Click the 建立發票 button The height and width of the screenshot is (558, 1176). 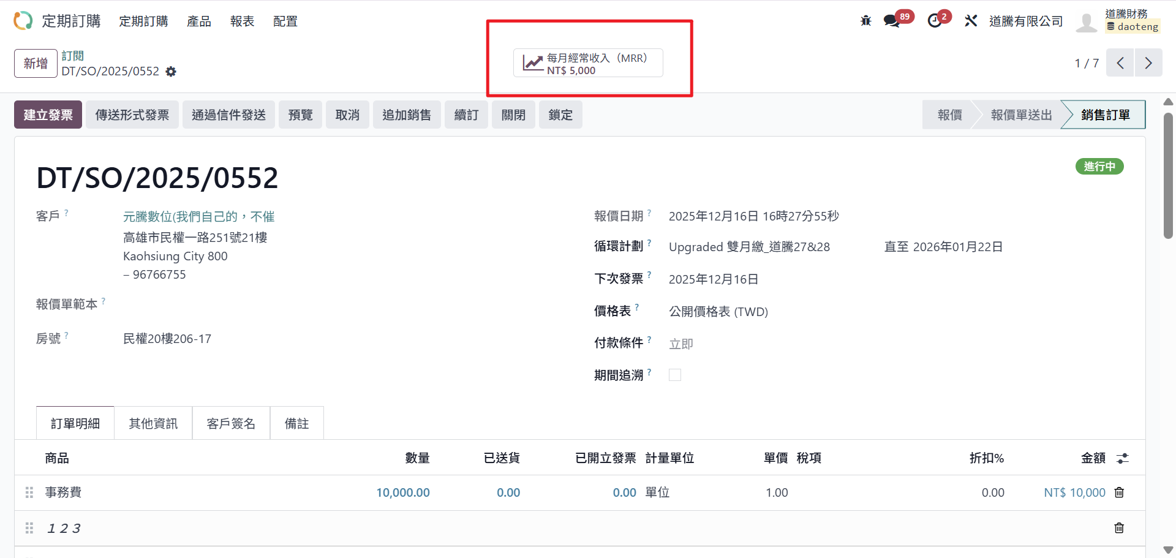[x=48, y=115]
